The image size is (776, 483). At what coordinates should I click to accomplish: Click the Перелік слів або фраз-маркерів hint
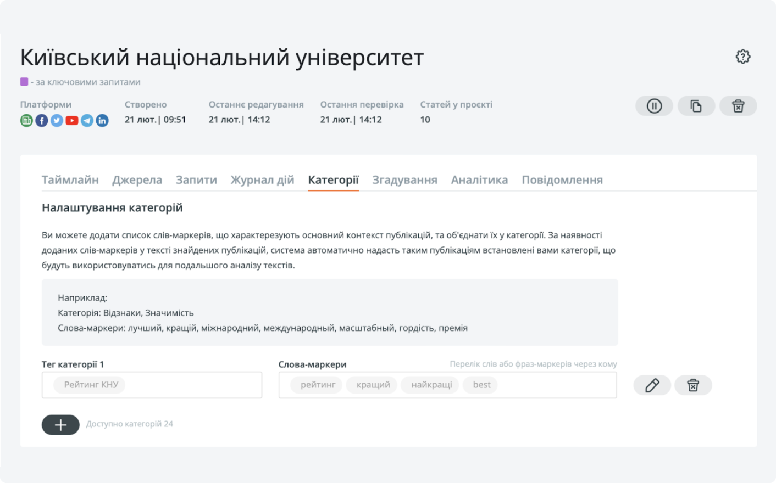pyautogui.click(x=533, y=364)
